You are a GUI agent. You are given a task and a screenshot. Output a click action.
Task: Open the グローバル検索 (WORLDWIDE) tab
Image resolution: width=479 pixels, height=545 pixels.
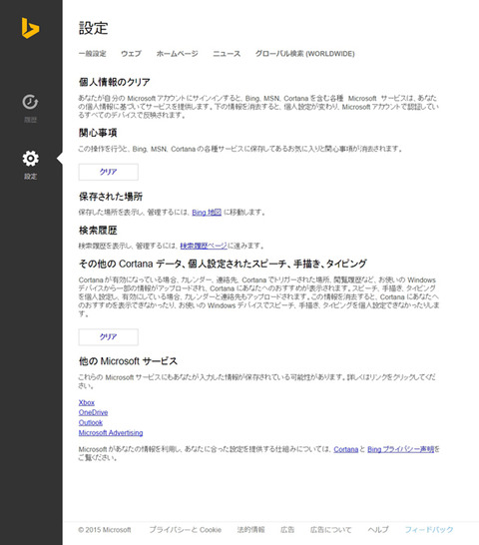304,54
